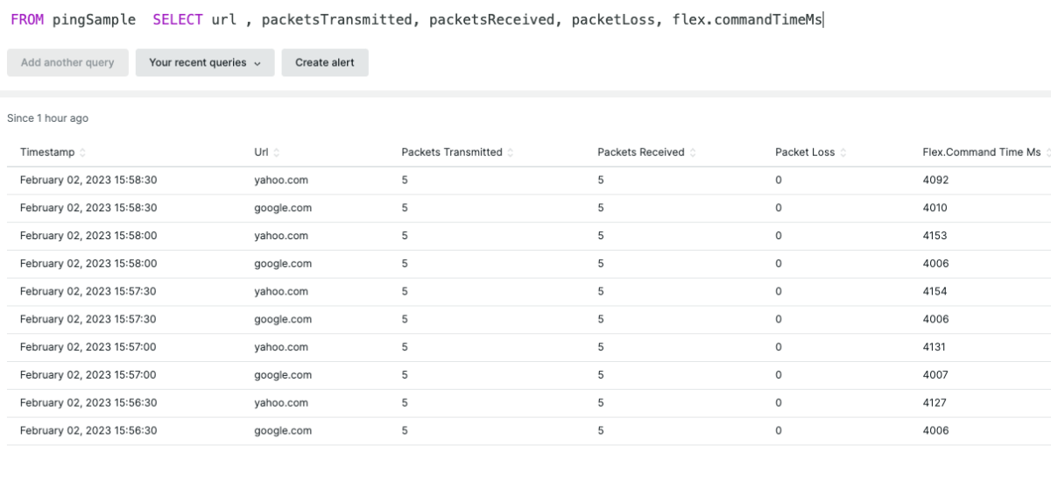Viewport: 1051px width, 489px height.
Task: Sort by Packets Transmitted using its arrow icon
Action: pos(511,152)
